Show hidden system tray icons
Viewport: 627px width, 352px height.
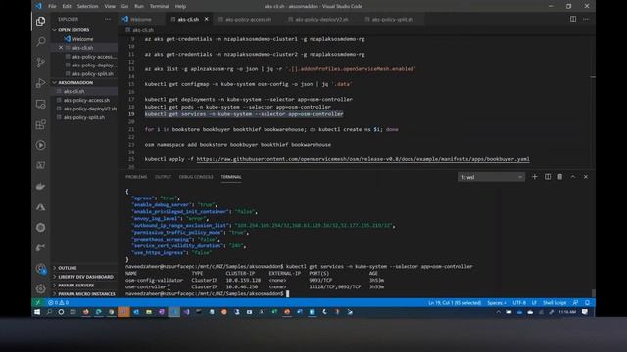(499, 312)
